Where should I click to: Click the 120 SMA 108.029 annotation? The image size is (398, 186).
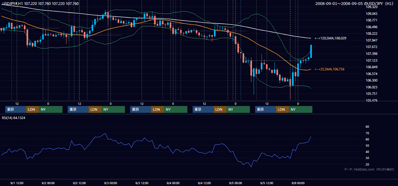coord(330,38)
